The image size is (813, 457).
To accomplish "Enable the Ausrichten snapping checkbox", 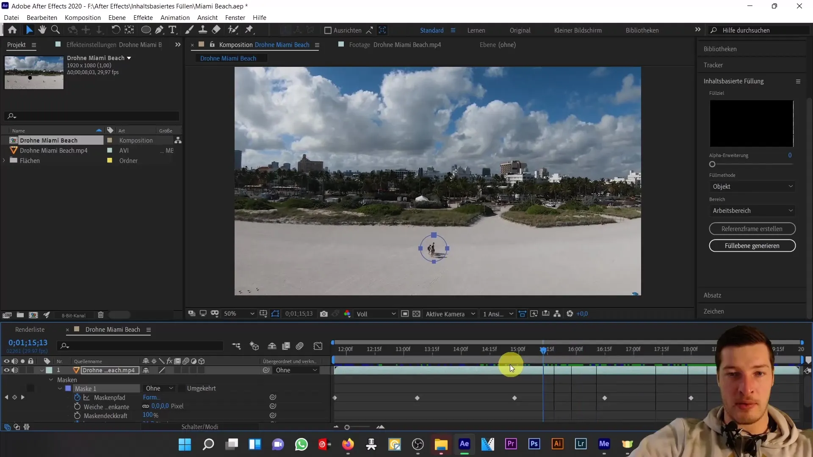I will point(328,30).
